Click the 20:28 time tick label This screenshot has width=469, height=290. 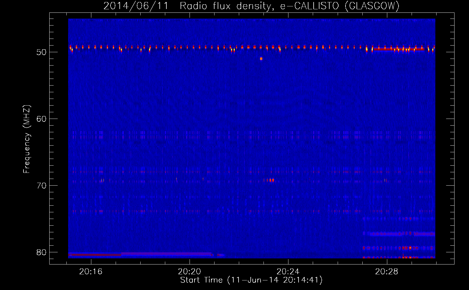point(387,272)
